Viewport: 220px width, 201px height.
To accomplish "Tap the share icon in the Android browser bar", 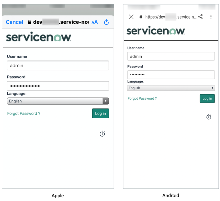I will (x=200, y=17).
